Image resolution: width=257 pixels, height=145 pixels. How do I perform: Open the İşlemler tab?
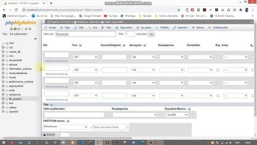[x=180, y=27]
